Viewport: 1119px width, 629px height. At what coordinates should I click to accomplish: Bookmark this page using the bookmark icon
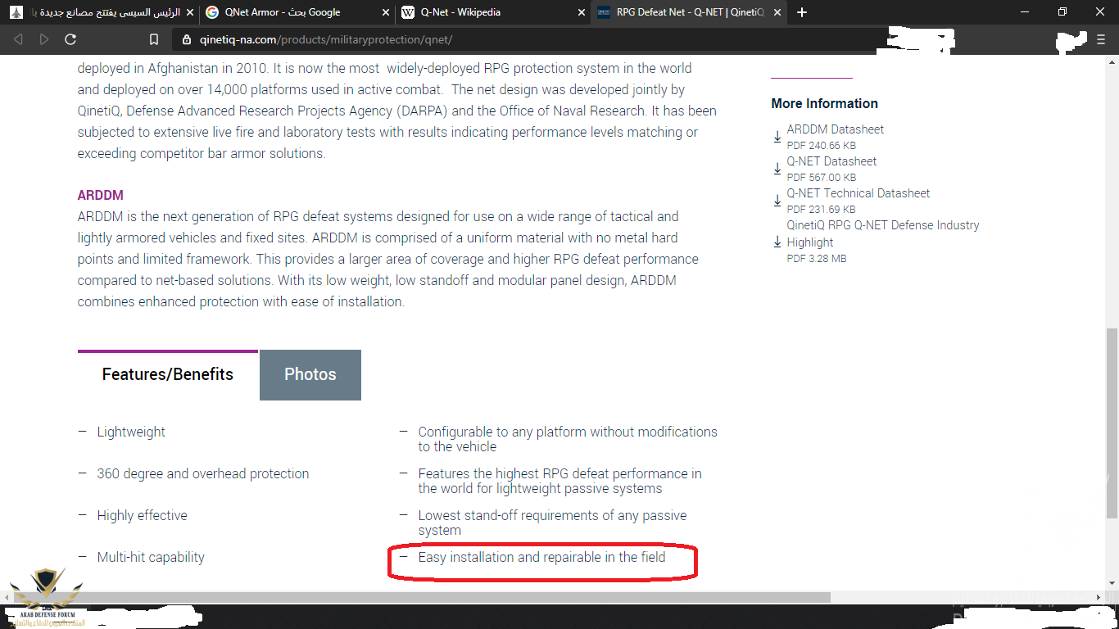[x=154, y=39]
